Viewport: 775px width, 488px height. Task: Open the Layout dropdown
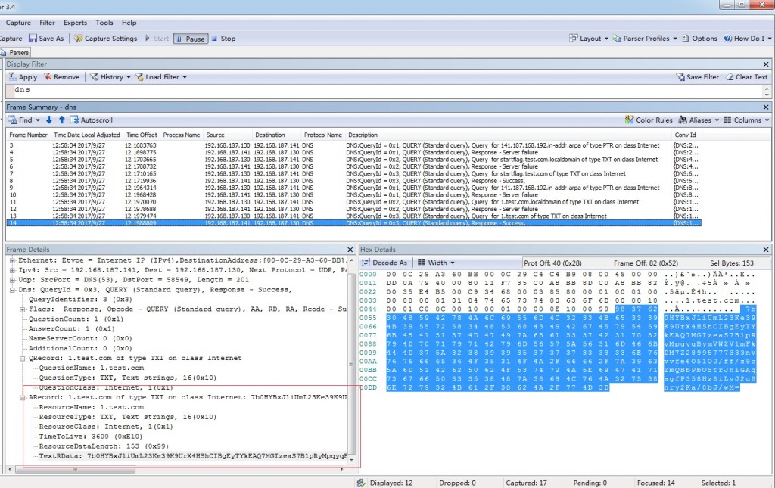[589, 39]
